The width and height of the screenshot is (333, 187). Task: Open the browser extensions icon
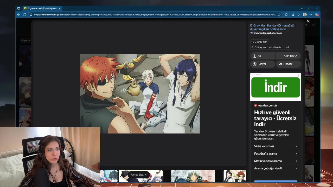pyautogui.click(x=286, y=15)
